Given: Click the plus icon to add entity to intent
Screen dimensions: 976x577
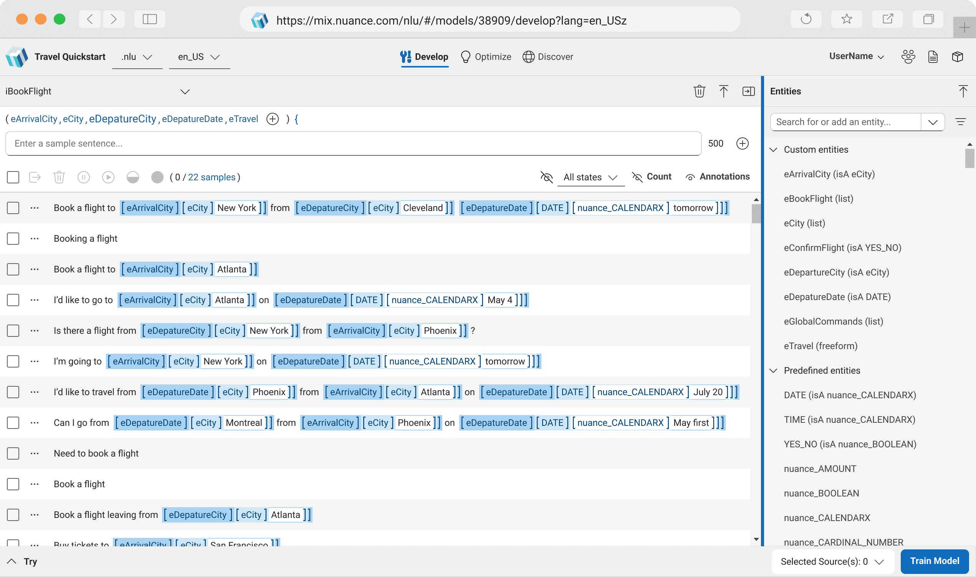Looking at the screenshot, I should pyautogui.click(x=272, y=119).
